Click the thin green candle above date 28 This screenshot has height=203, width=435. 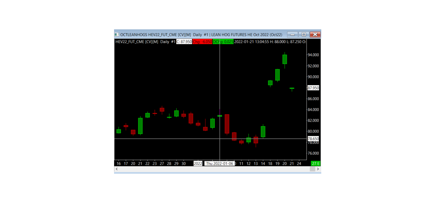pos(169,117)
